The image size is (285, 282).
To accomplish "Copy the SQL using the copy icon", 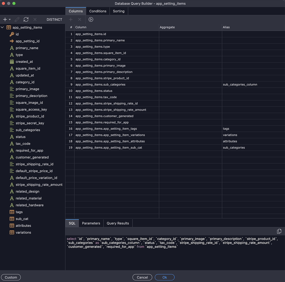I will point(279,231).
